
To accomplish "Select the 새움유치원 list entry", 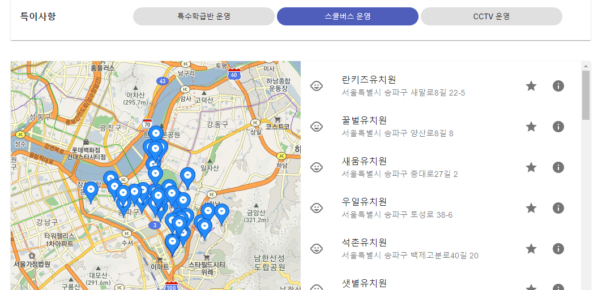I will click(x=441, y=167).
